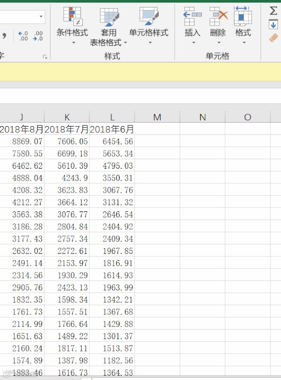Select cell with value 3550.31
Image resolution: width=281 pixels, height=380 pixels.
point(112,178)
